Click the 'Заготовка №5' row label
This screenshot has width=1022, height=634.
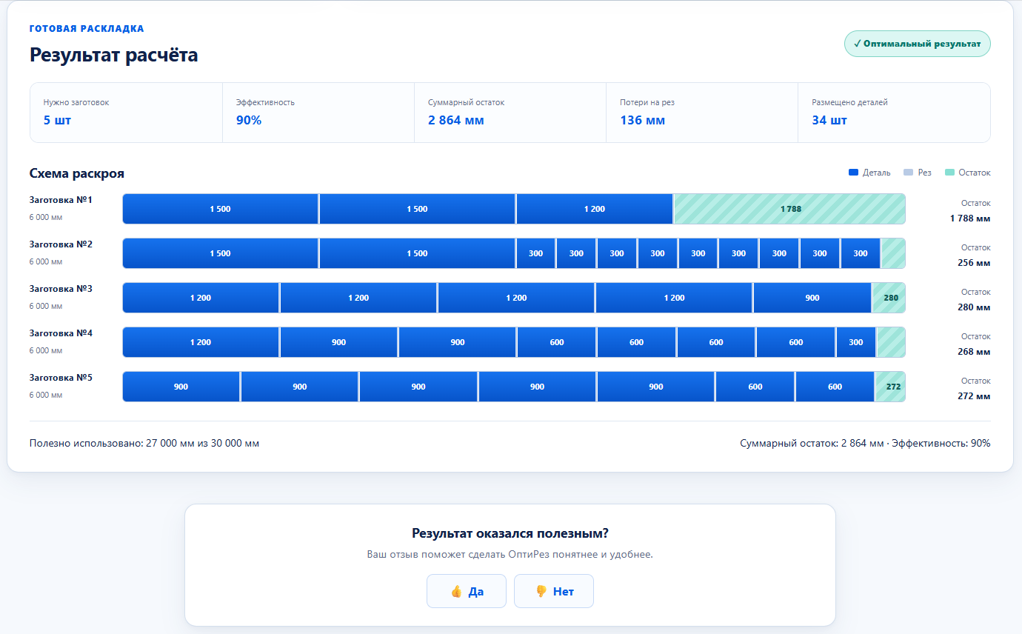tap(61, 378)
